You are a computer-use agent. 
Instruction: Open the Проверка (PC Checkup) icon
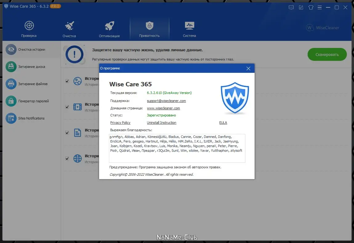(29, 26)
